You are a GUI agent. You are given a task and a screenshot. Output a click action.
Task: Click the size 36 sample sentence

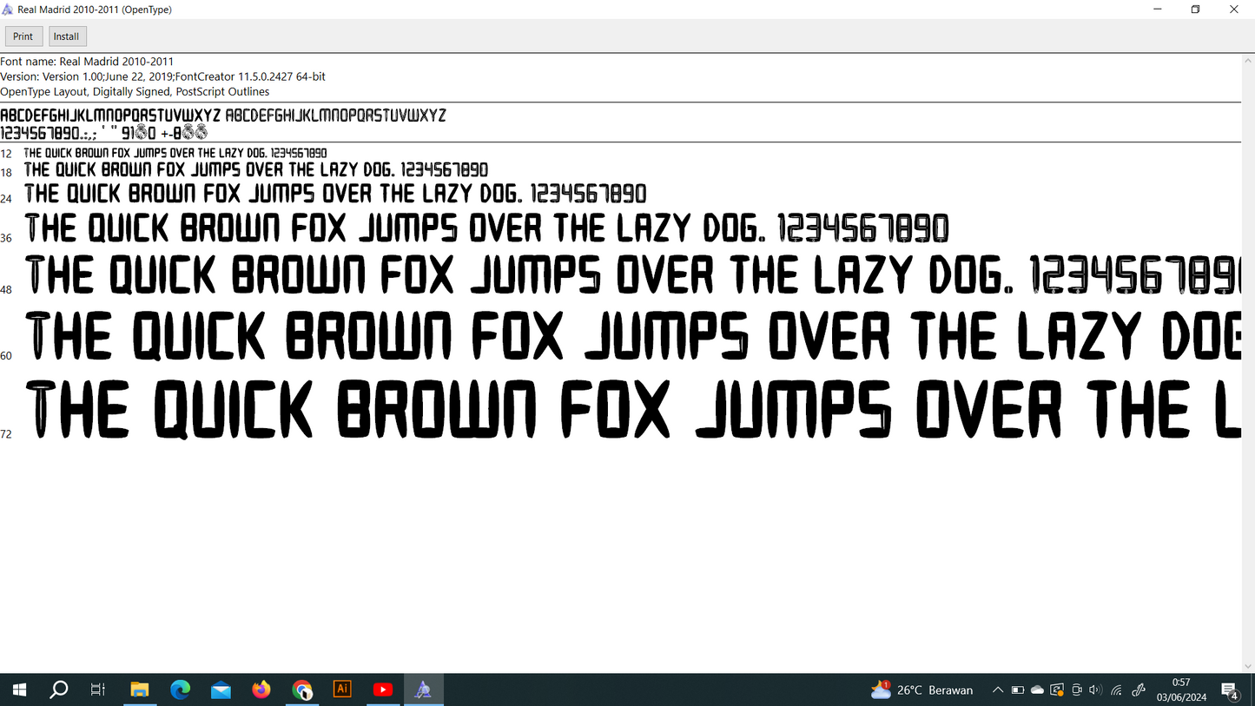[x=486, y=228]
